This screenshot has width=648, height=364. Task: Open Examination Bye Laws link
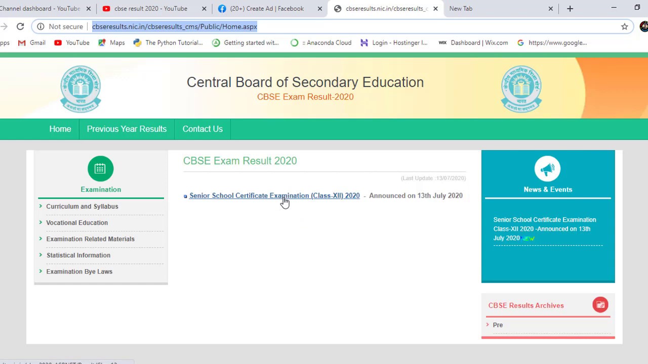79,271
